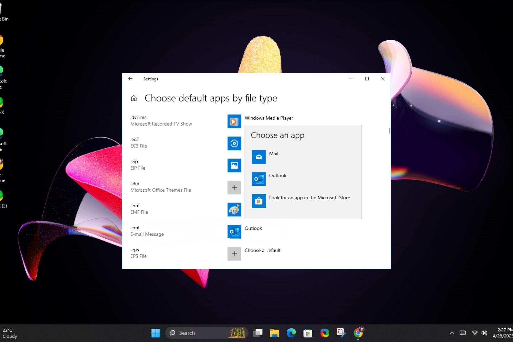Open Microsoft Store from the taskbar
The width and height of the screenshot is (513, 342).
click(308, 333)
